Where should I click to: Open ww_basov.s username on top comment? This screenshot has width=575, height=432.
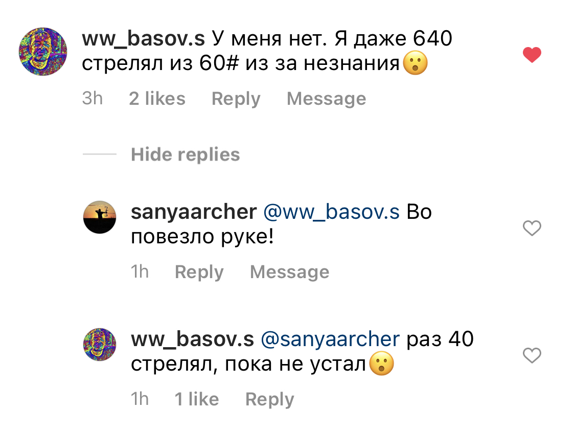143,39
